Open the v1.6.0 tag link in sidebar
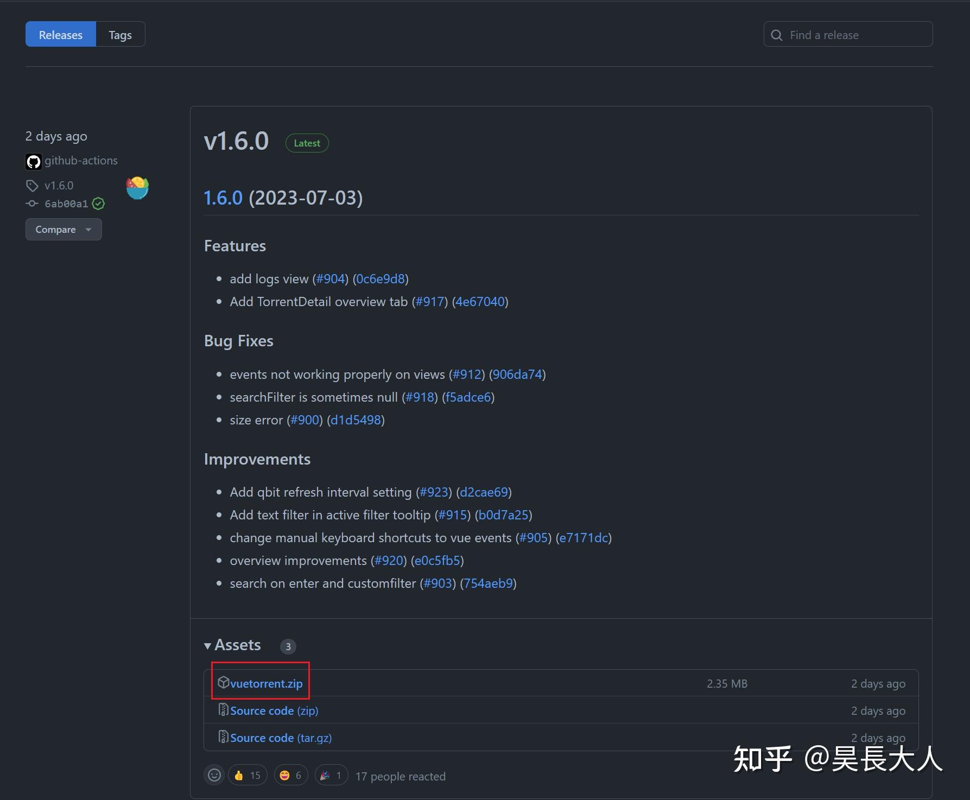 tap(59, 186)
